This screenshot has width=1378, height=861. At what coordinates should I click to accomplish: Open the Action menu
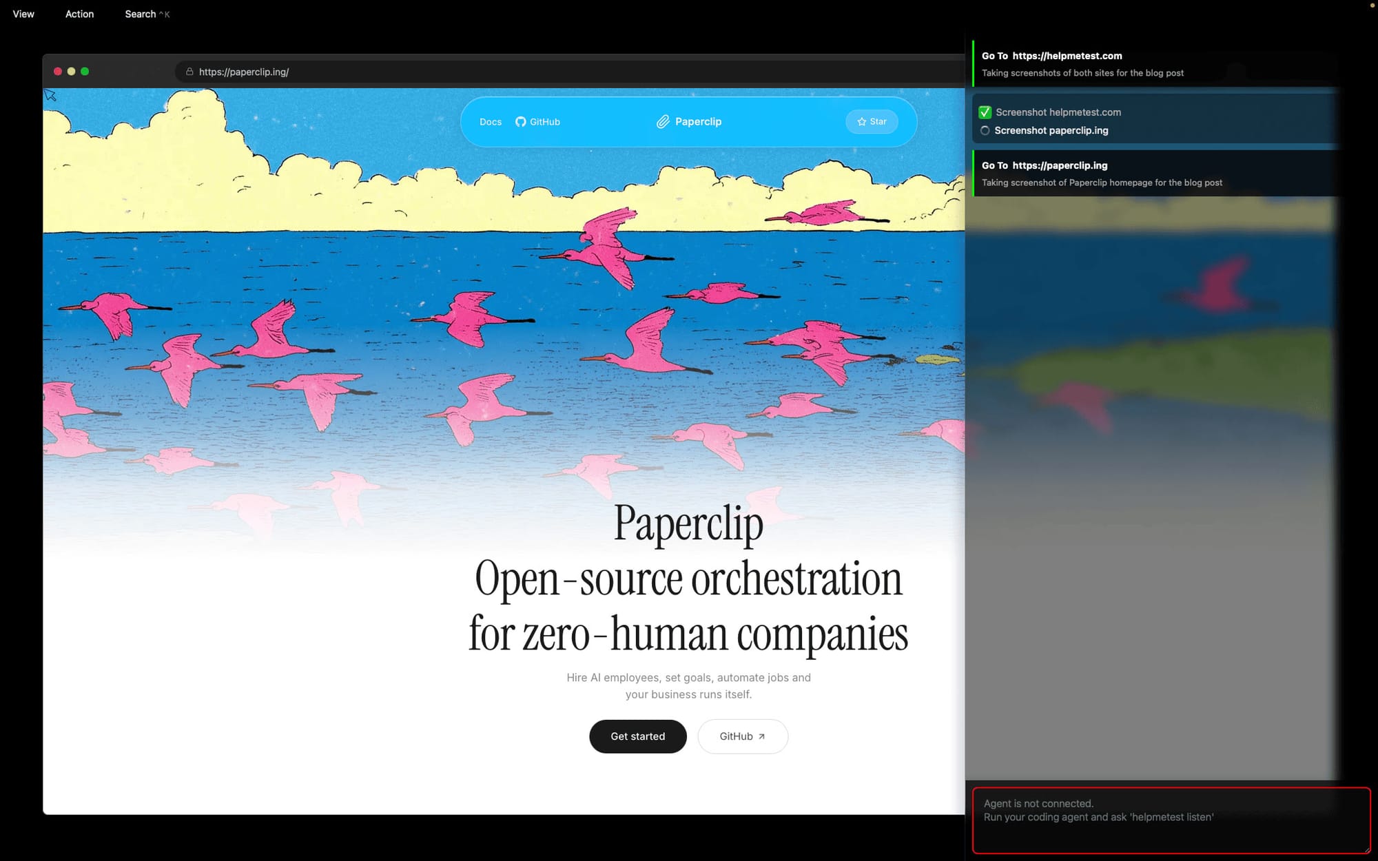(79, 14)
